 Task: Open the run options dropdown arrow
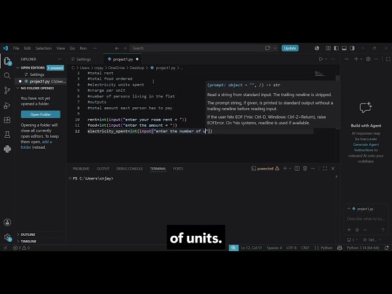[x=326, y=59]
